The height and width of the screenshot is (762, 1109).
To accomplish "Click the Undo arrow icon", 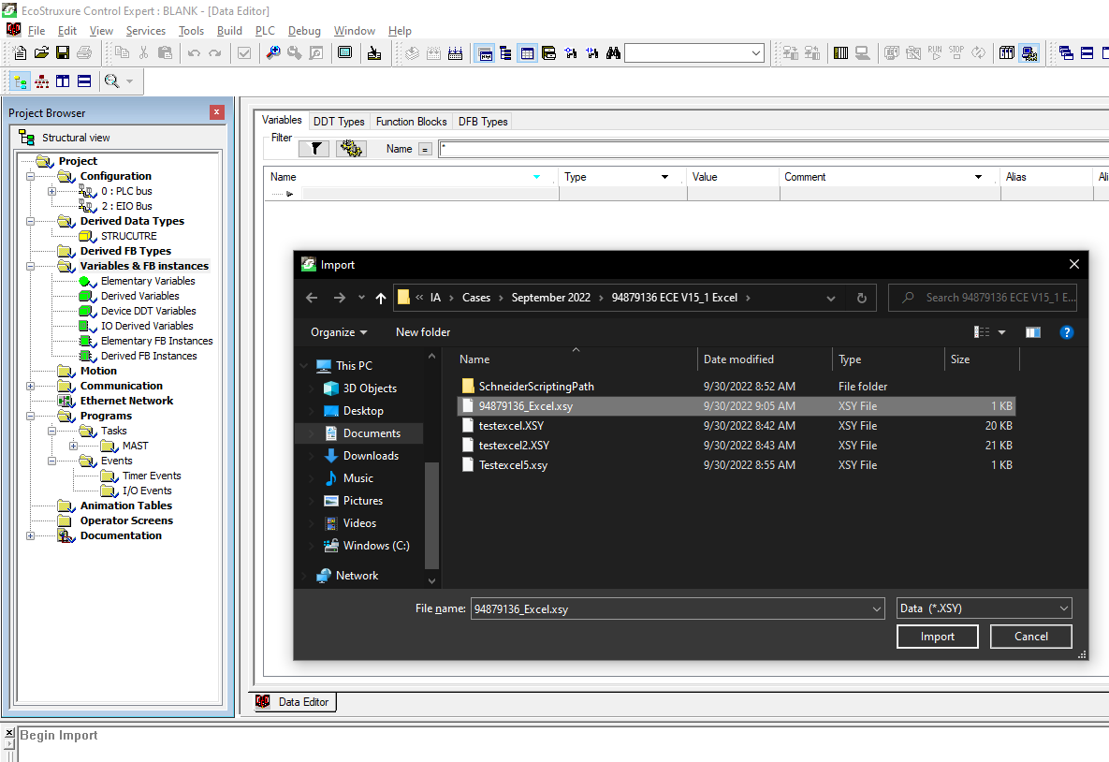I will [x=194, y=53].
